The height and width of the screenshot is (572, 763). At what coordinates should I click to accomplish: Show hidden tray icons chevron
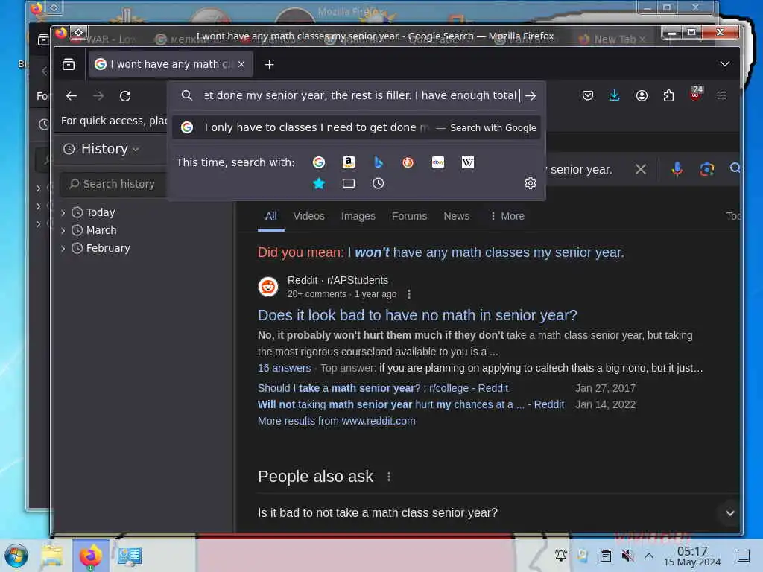coord(649,556)
